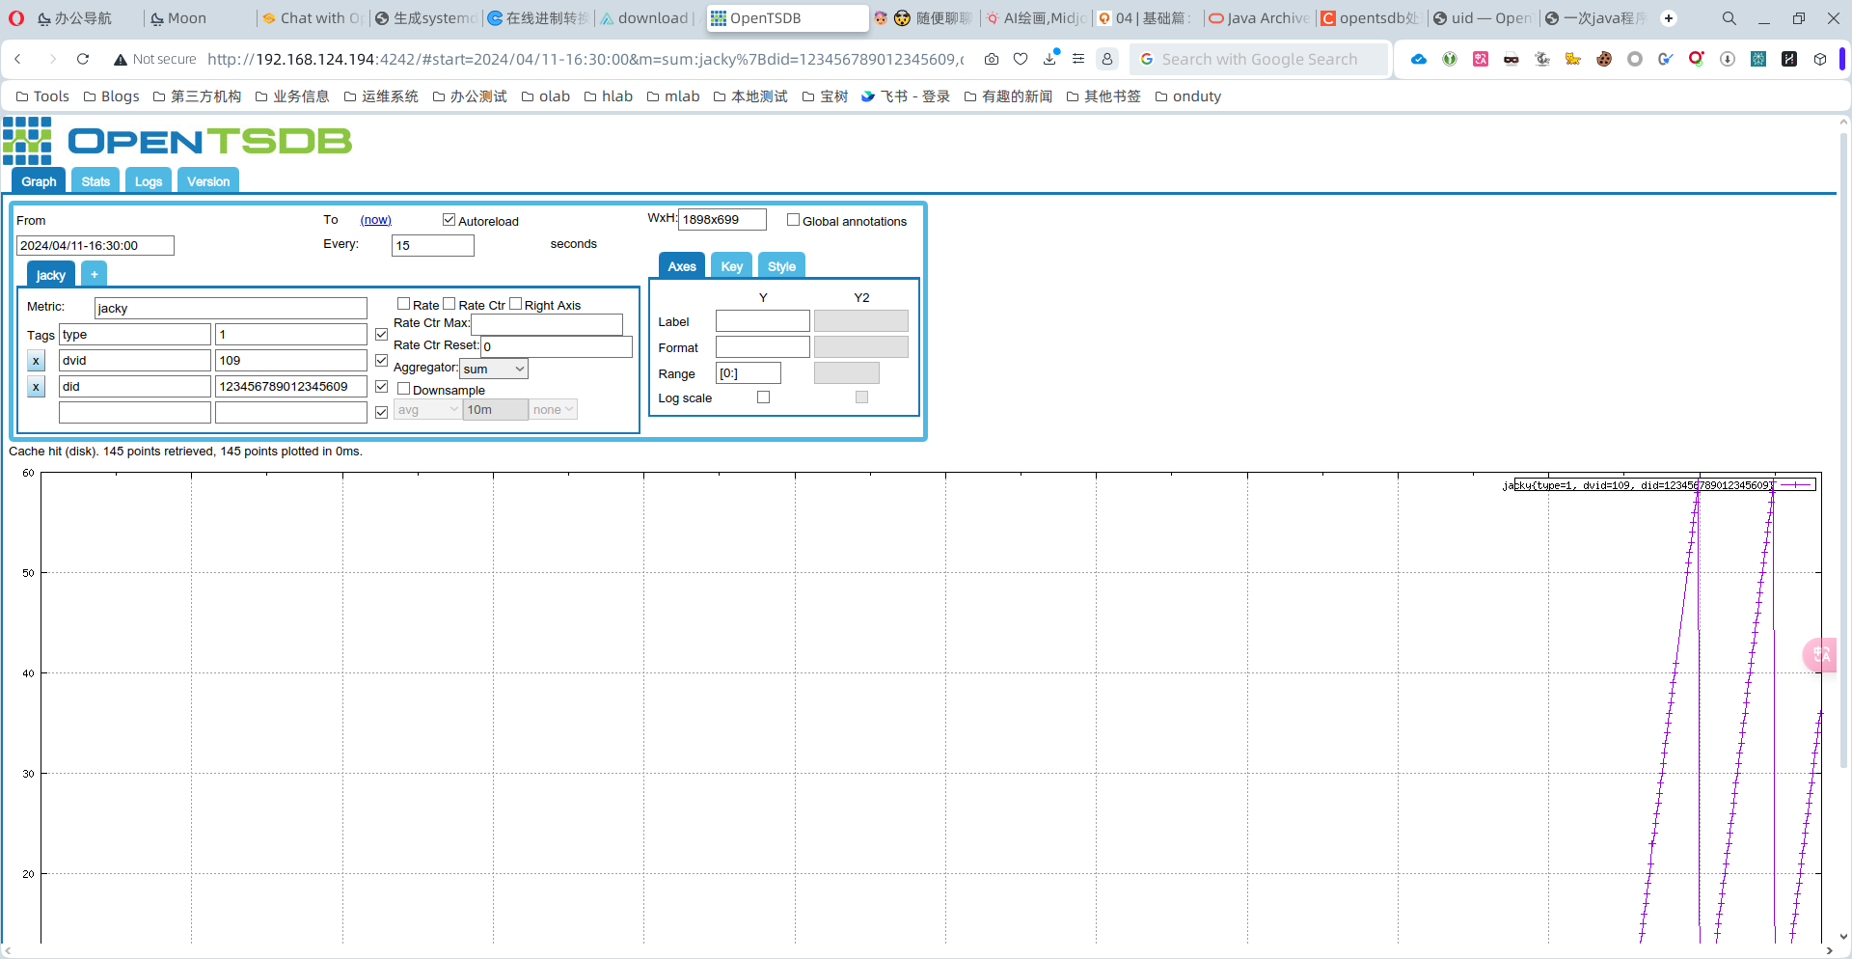Open the downsample fill none dropdown
1852x959 pixels.
tap(554, 410)
